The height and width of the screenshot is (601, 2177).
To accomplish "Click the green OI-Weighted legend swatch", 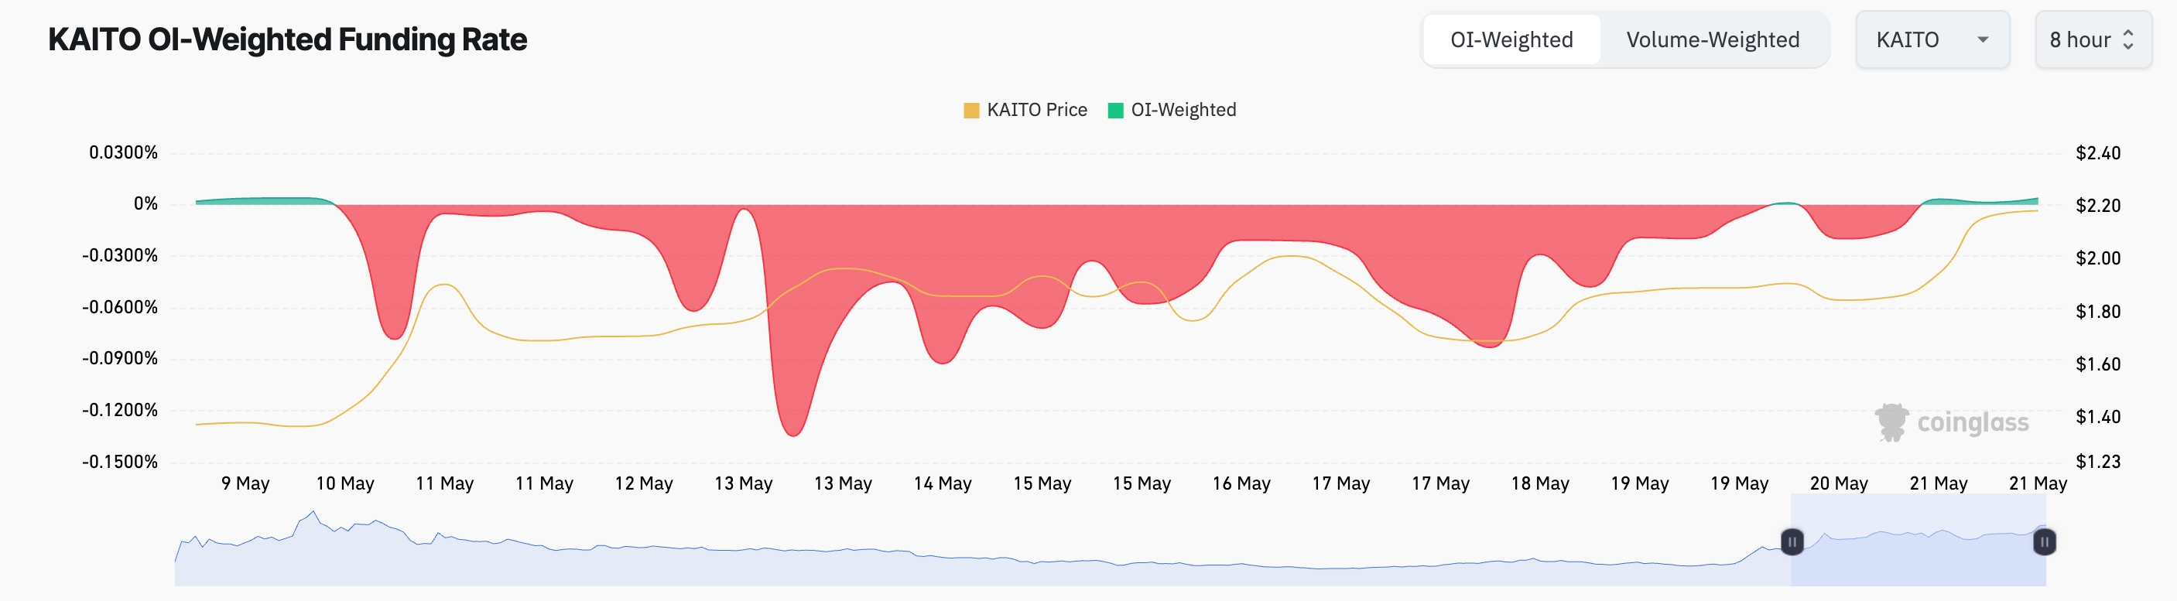I will [x=1115, y=111].
